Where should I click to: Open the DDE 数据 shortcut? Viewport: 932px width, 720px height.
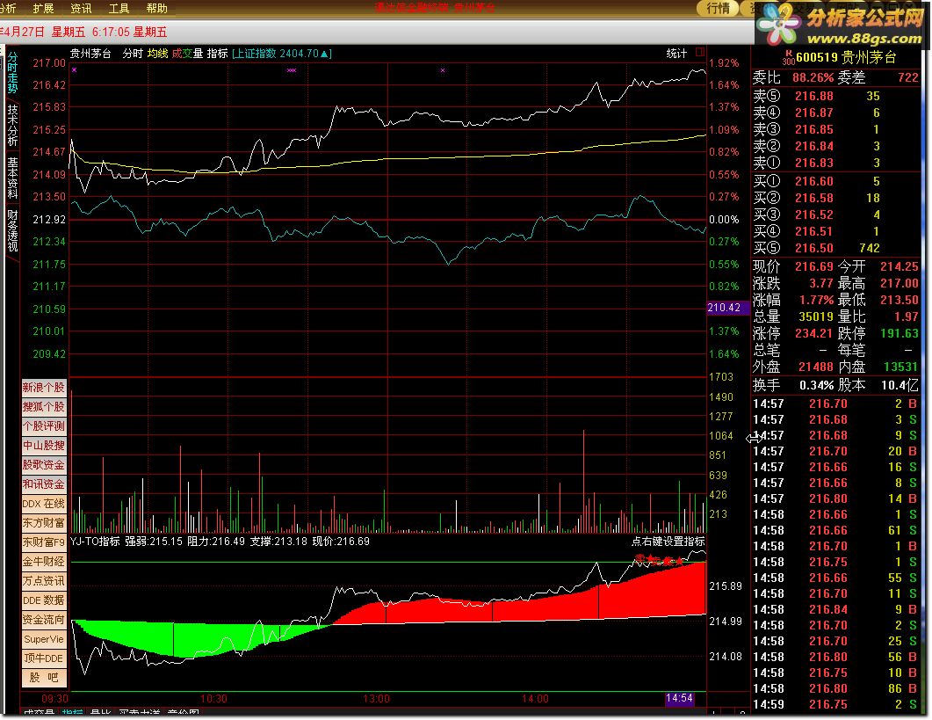coord(44,600)
